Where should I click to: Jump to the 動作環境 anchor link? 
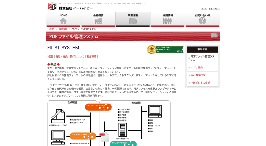tap(91, 56)
